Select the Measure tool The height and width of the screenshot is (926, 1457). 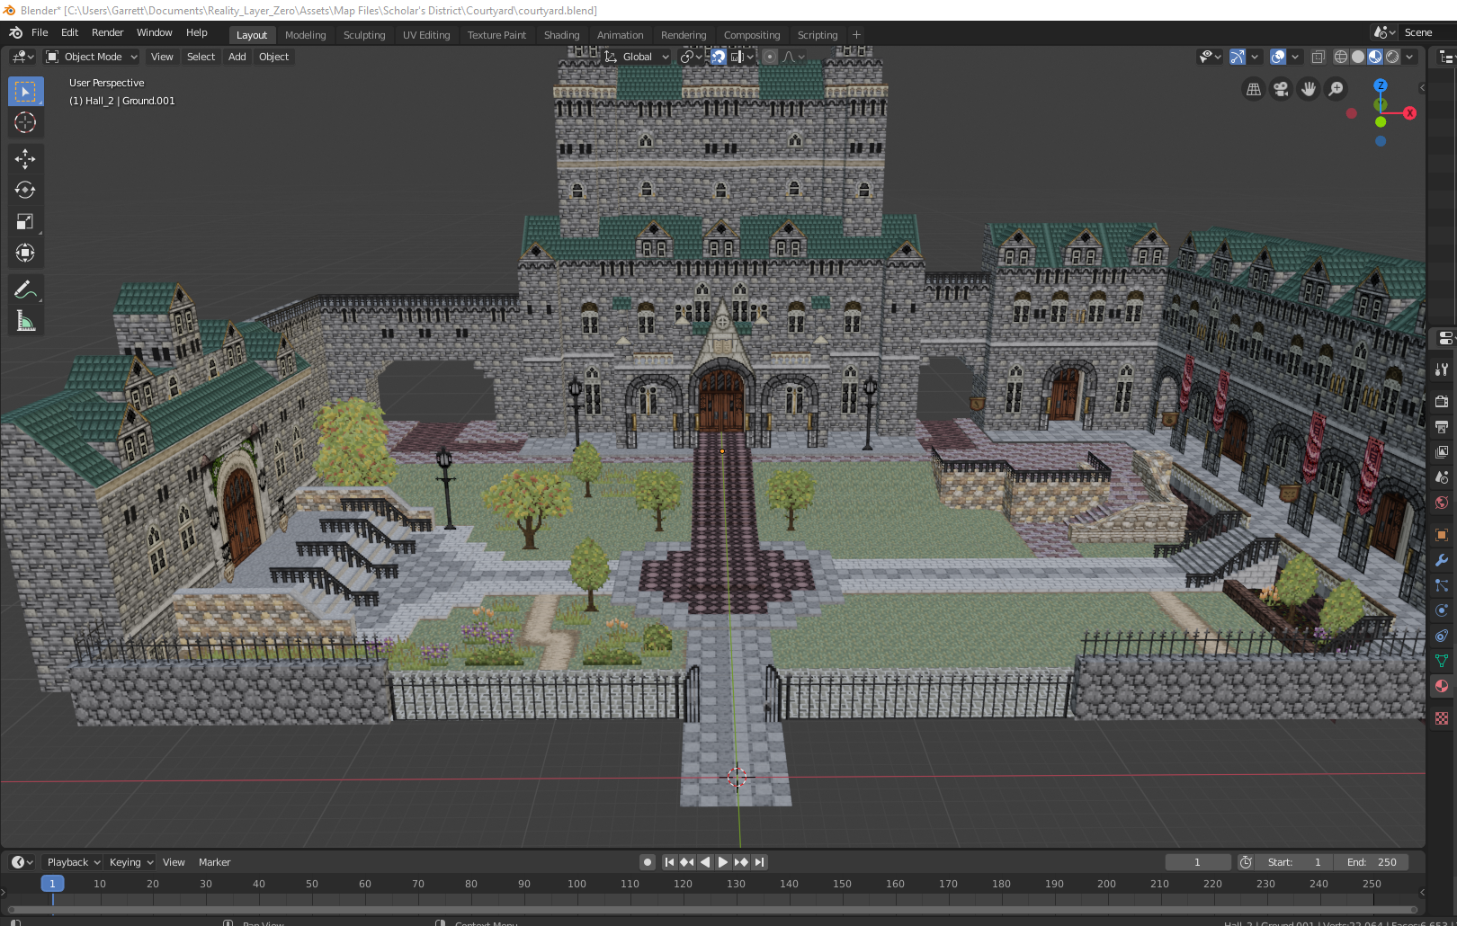click(x=25, y=321)
